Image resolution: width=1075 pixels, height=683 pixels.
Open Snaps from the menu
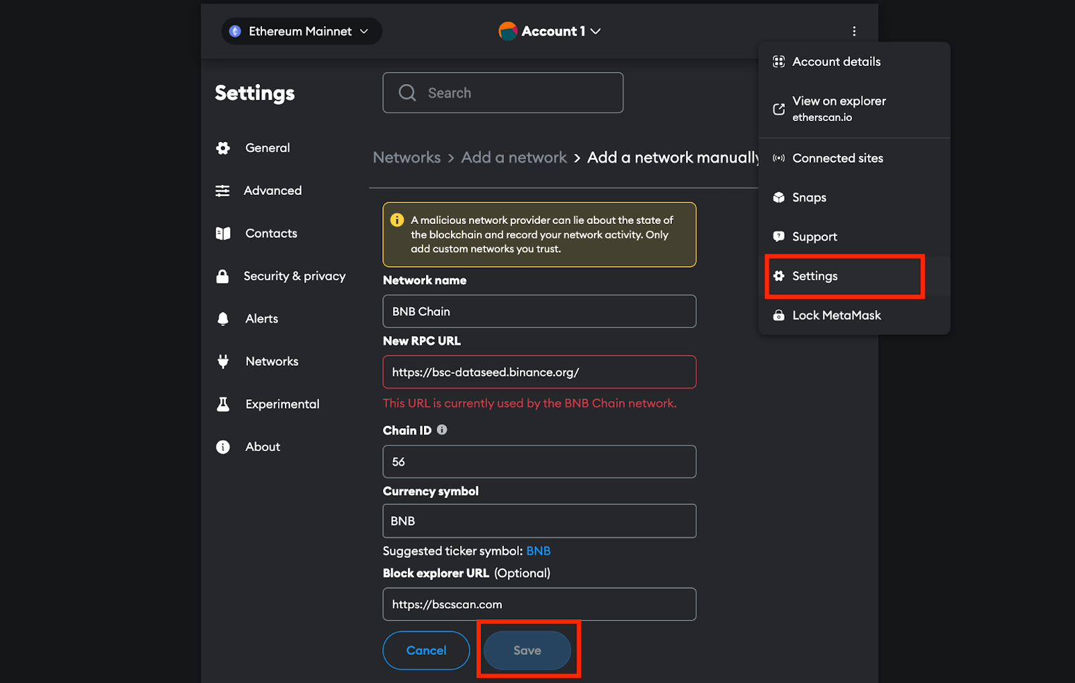point(854,198)
